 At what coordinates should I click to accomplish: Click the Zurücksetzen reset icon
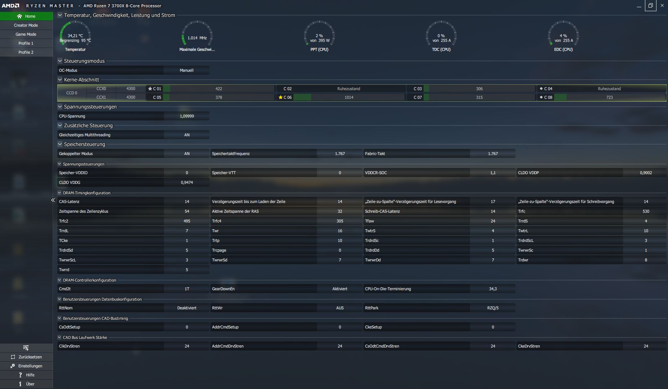coord(13,357)
